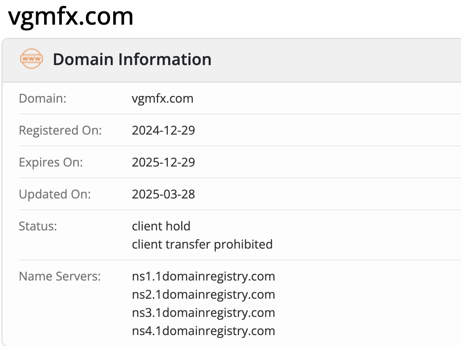This screenshot has height=346, width=461.
Task: Click the client transfer prohibited status
Action: point(202,244)
